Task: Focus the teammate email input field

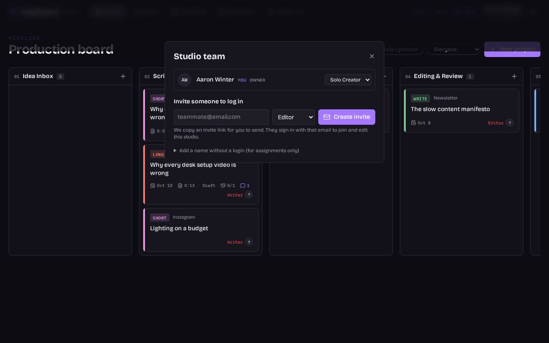Action: click(x=221, y=117)
